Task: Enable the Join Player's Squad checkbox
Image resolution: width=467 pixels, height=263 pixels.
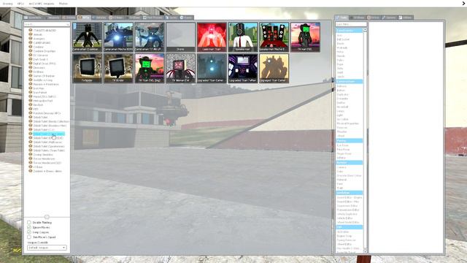Action: (29, 237)
